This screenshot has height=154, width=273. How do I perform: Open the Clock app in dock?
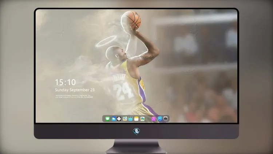pos(119,119)
